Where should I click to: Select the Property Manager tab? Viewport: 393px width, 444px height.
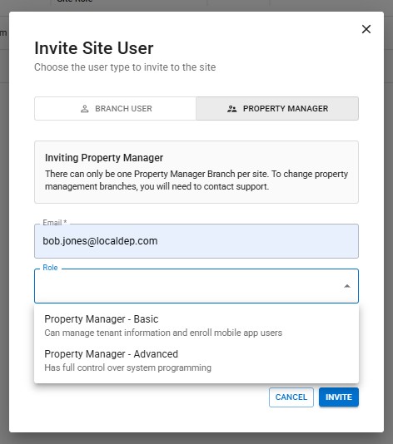(277, 109)
